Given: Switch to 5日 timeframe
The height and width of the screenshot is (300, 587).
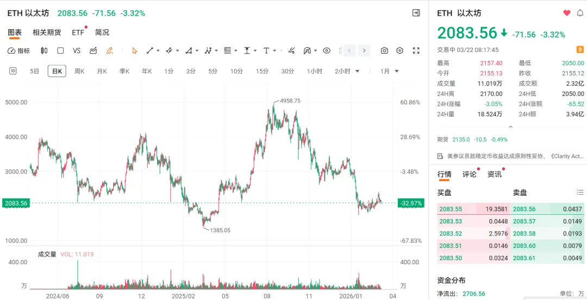Looking at the screenshot, I should 34,72.
